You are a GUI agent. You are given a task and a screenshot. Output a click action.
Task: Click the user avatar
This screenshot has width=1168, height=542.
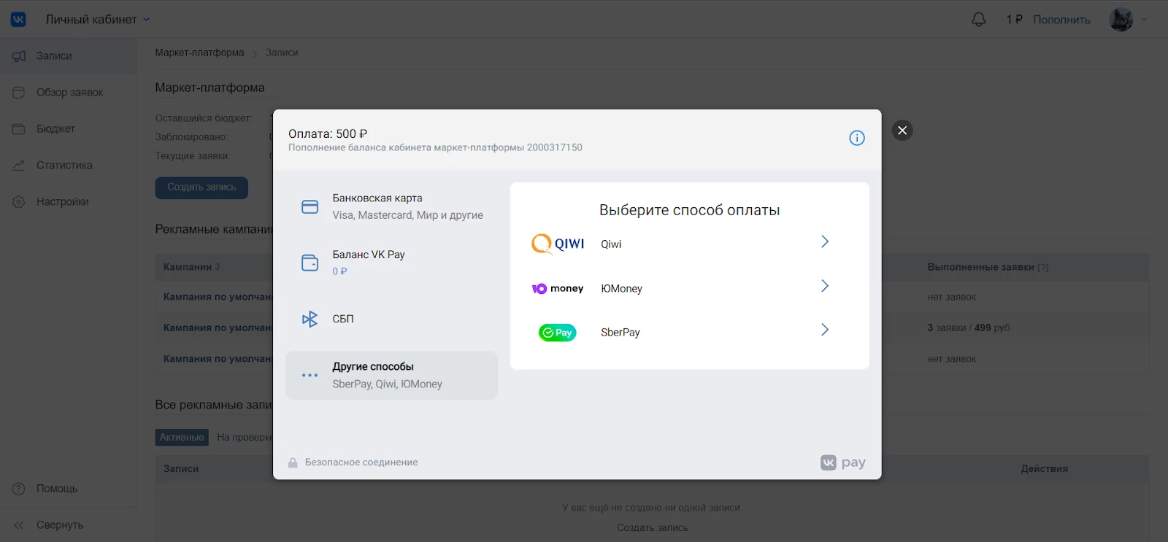1121,20
